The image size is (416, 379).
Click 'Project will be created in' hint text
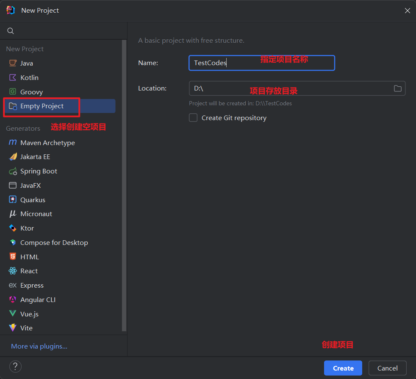click(x=240, y=103)
